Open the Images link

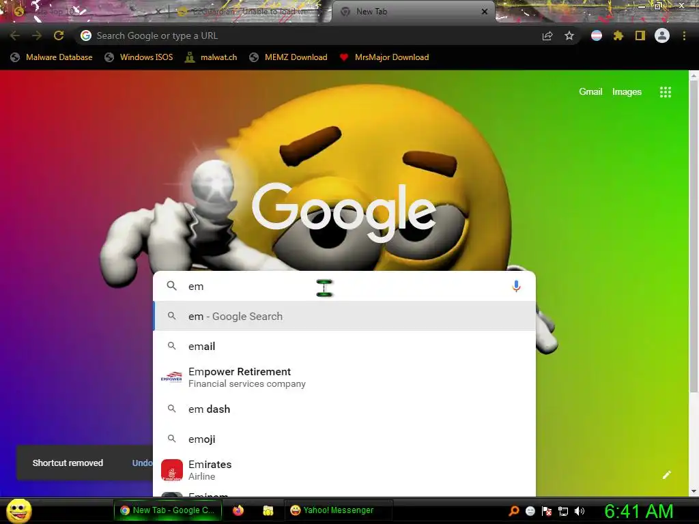[x=627, y=92]
